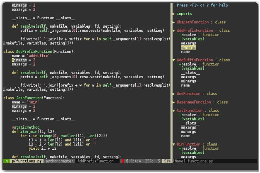
Task: Collapse the AddPrefixFunction class node
Action: [174, 31]
